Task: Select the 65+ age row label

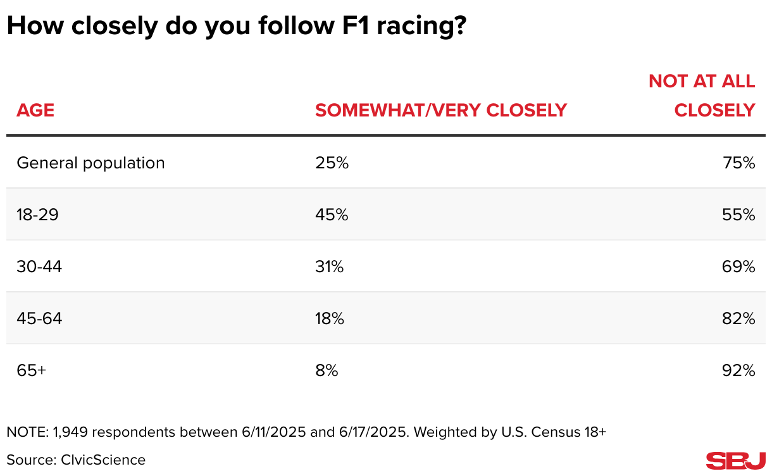Action: [x=31, y=370]
